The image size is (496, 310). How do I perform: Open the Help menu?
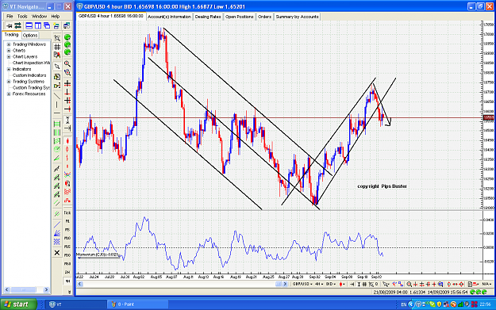[56, 16]
